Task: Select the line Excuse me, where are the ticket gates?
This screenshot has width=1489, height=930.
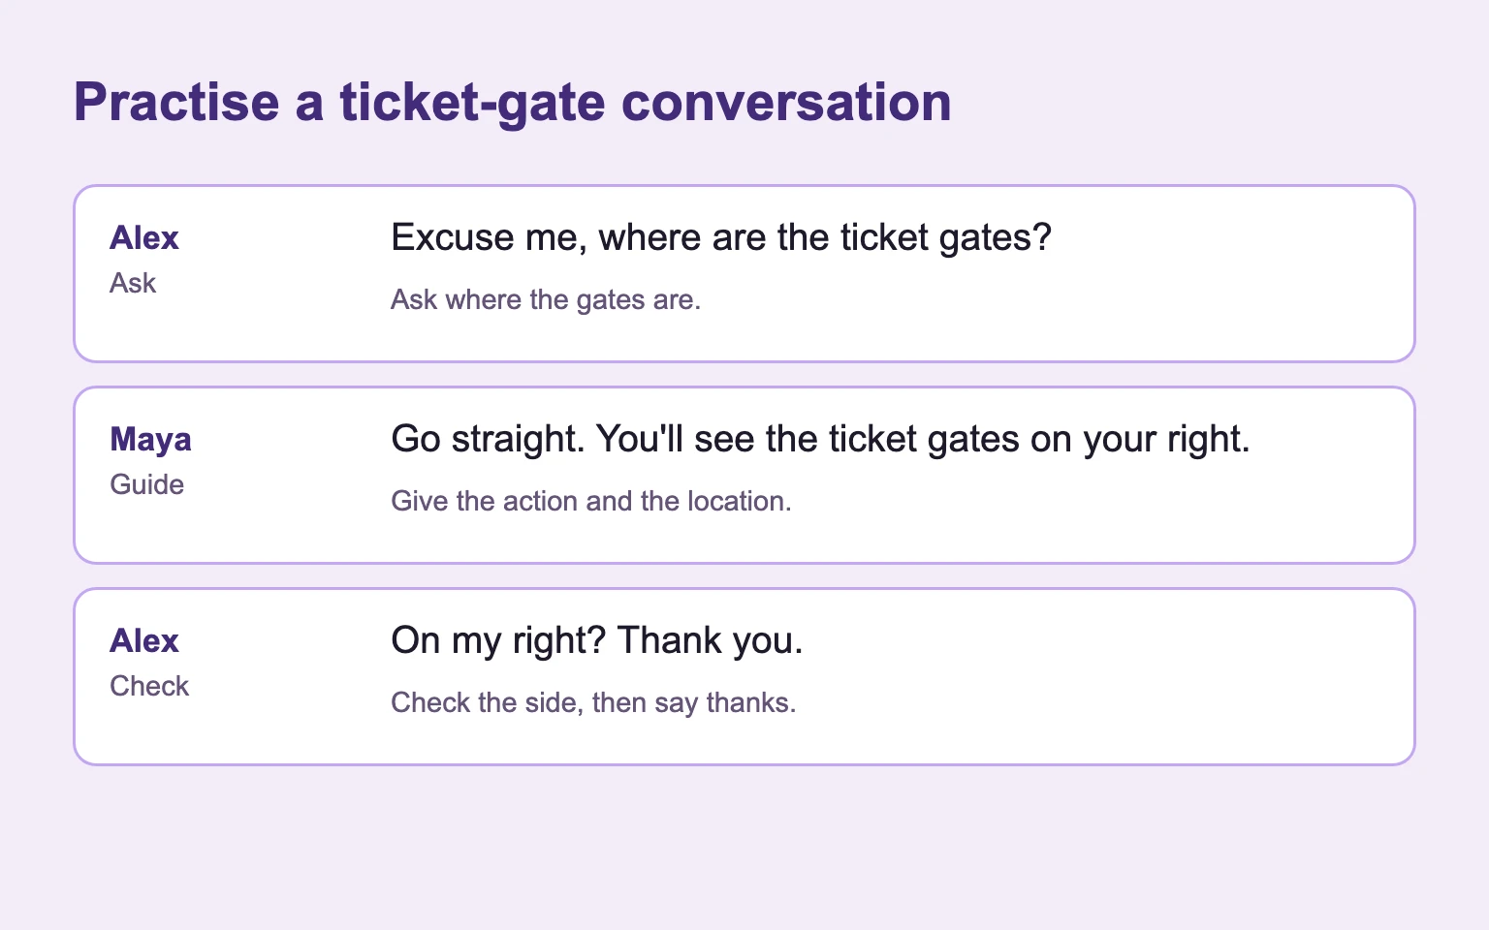Action: (x=721, y=238)
